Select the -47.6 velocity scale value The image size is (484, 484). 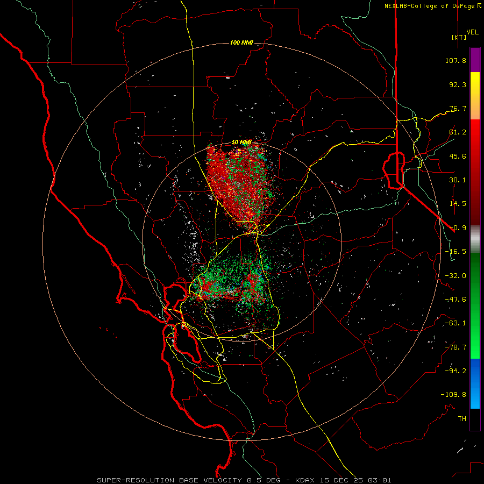tap(455, 299)
